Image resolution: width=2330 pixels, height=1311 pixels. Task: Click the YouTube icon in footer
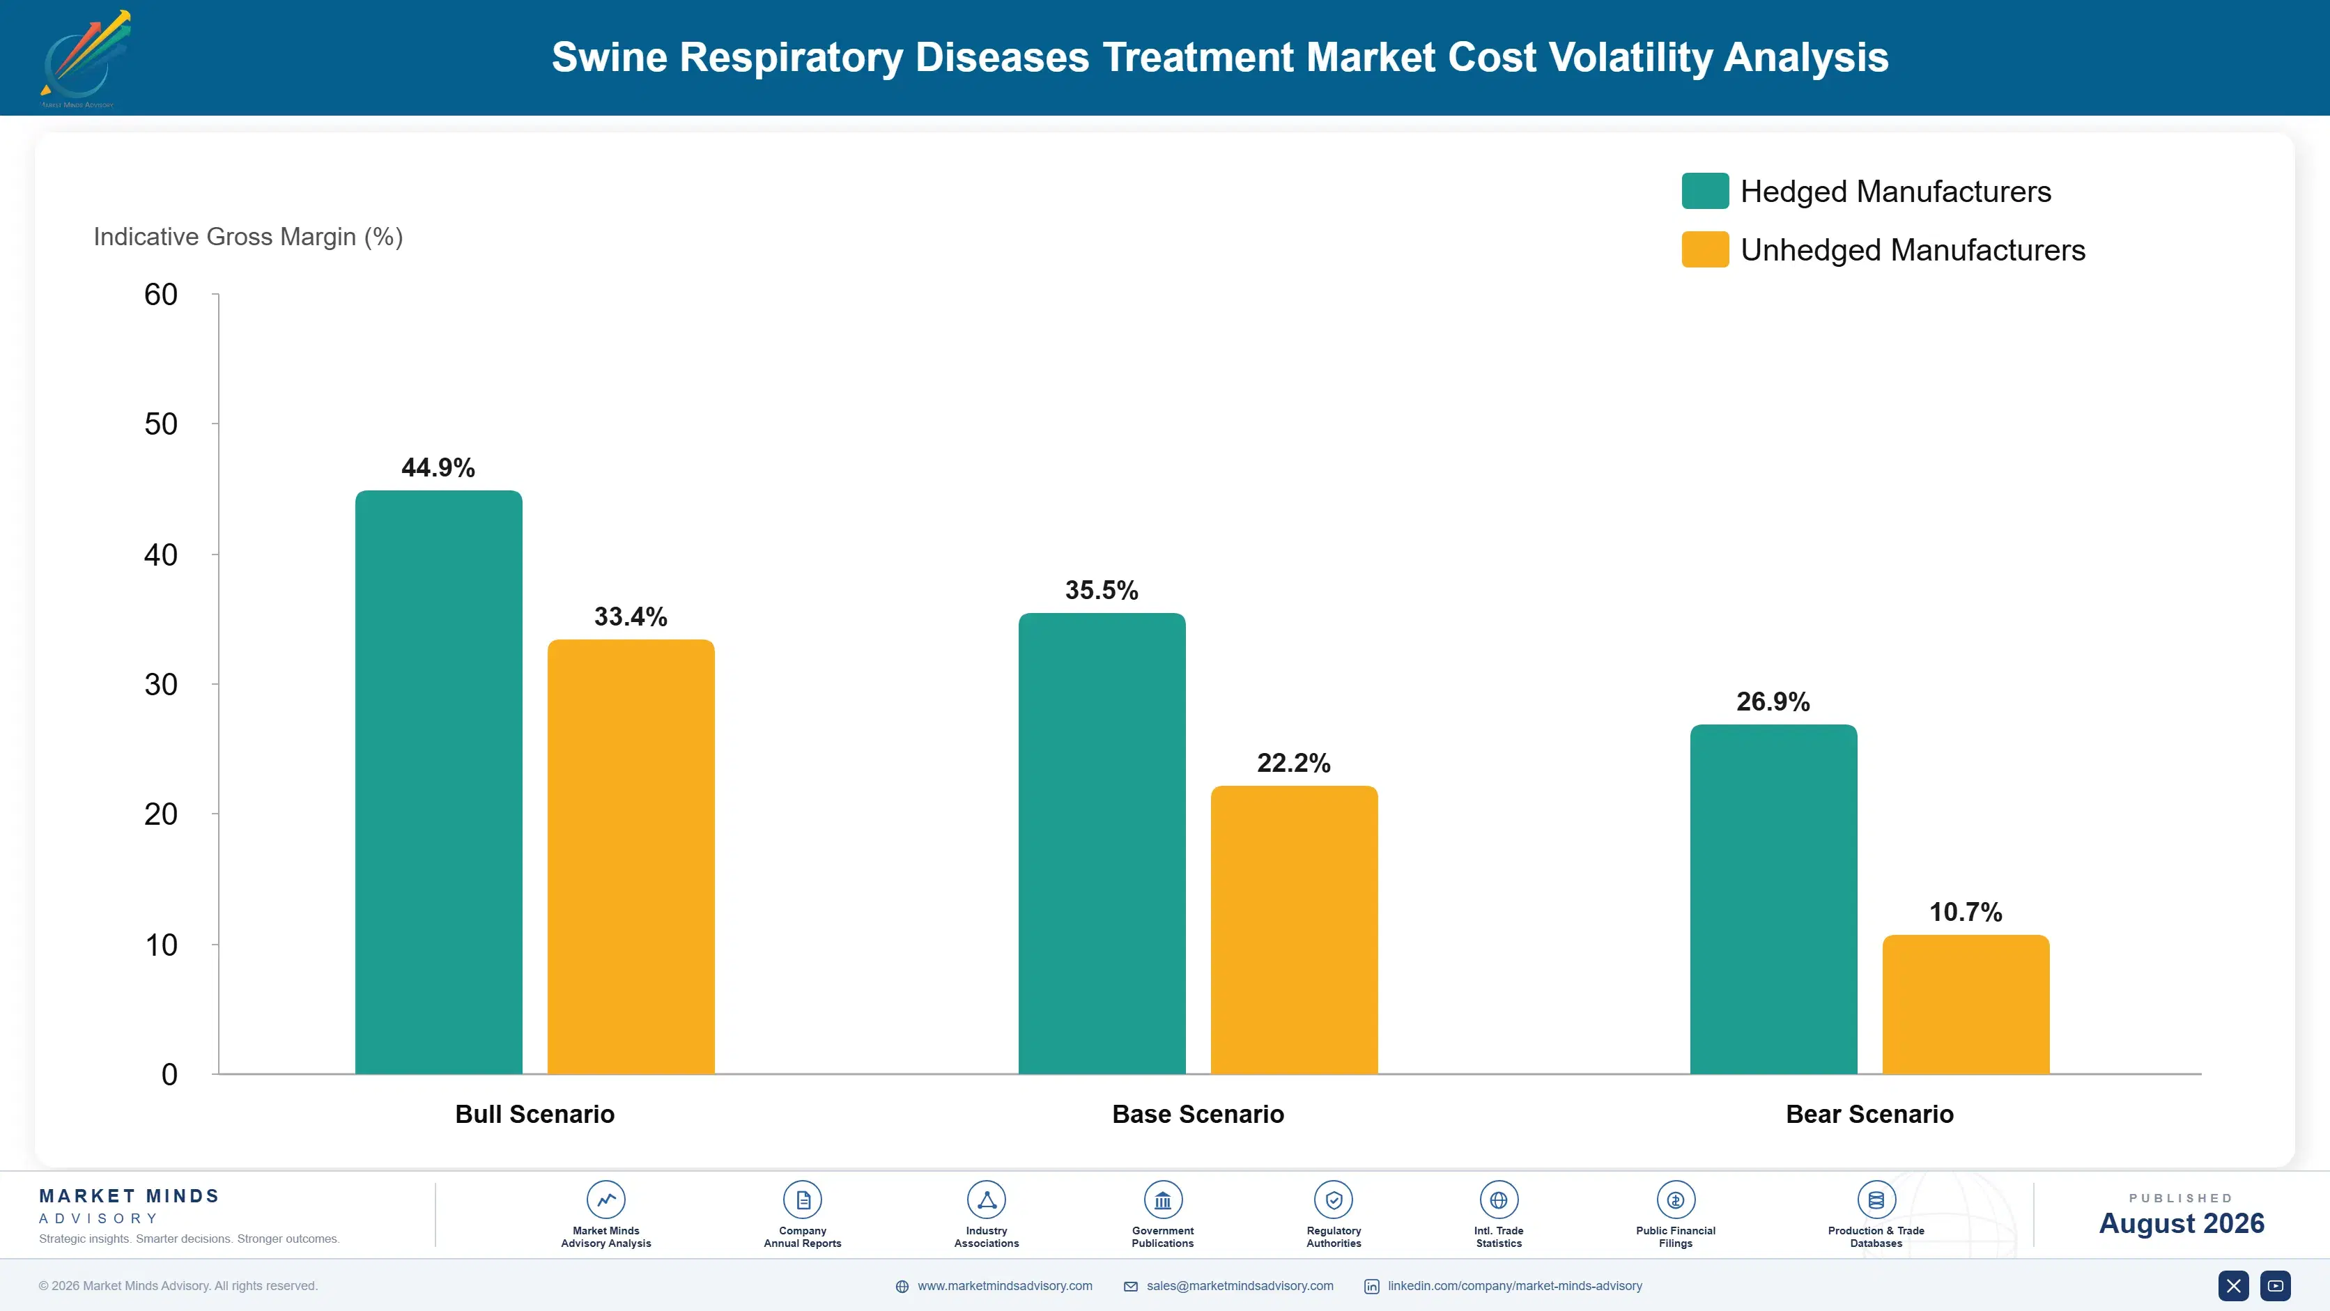tap(2276, 1286)
